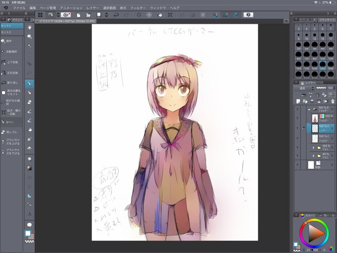Click the save icon in command bar
The image size is (337, 253).
tap(99, 14)
